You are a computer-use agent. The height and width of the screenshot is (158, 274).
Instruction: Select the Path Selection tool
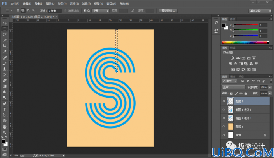[5, 115]
